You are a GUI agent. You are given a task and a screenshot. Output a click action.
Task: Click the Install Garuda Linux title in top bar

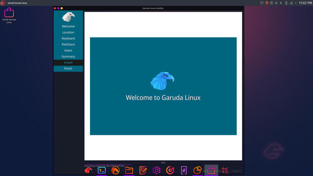tap(17, 3)
